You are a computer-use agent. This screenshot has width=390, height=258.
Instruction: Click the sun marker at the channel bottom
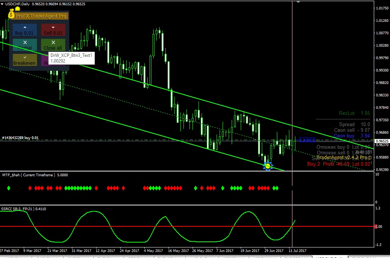click(268, 166)
